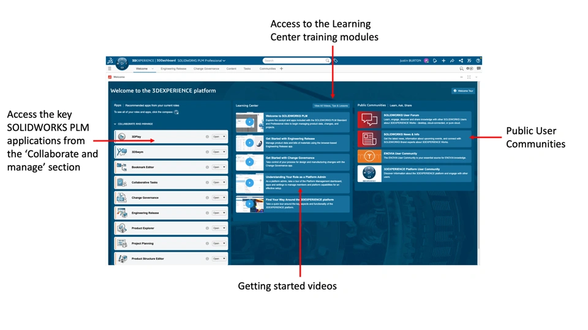
Task: Play Find Your Way Around 3DEXPERIENCE platform video
Action: [249, 204]
